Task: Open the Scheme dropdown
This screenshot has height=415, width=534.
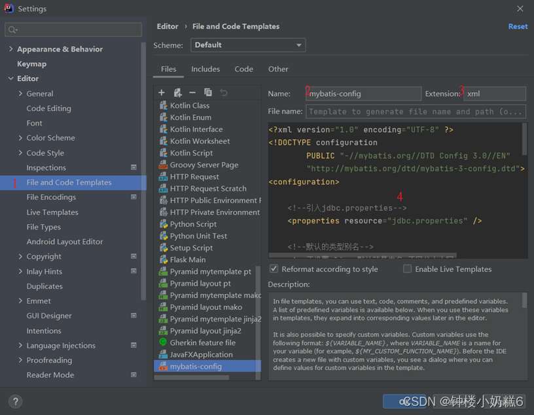Action: coord(248,45)
